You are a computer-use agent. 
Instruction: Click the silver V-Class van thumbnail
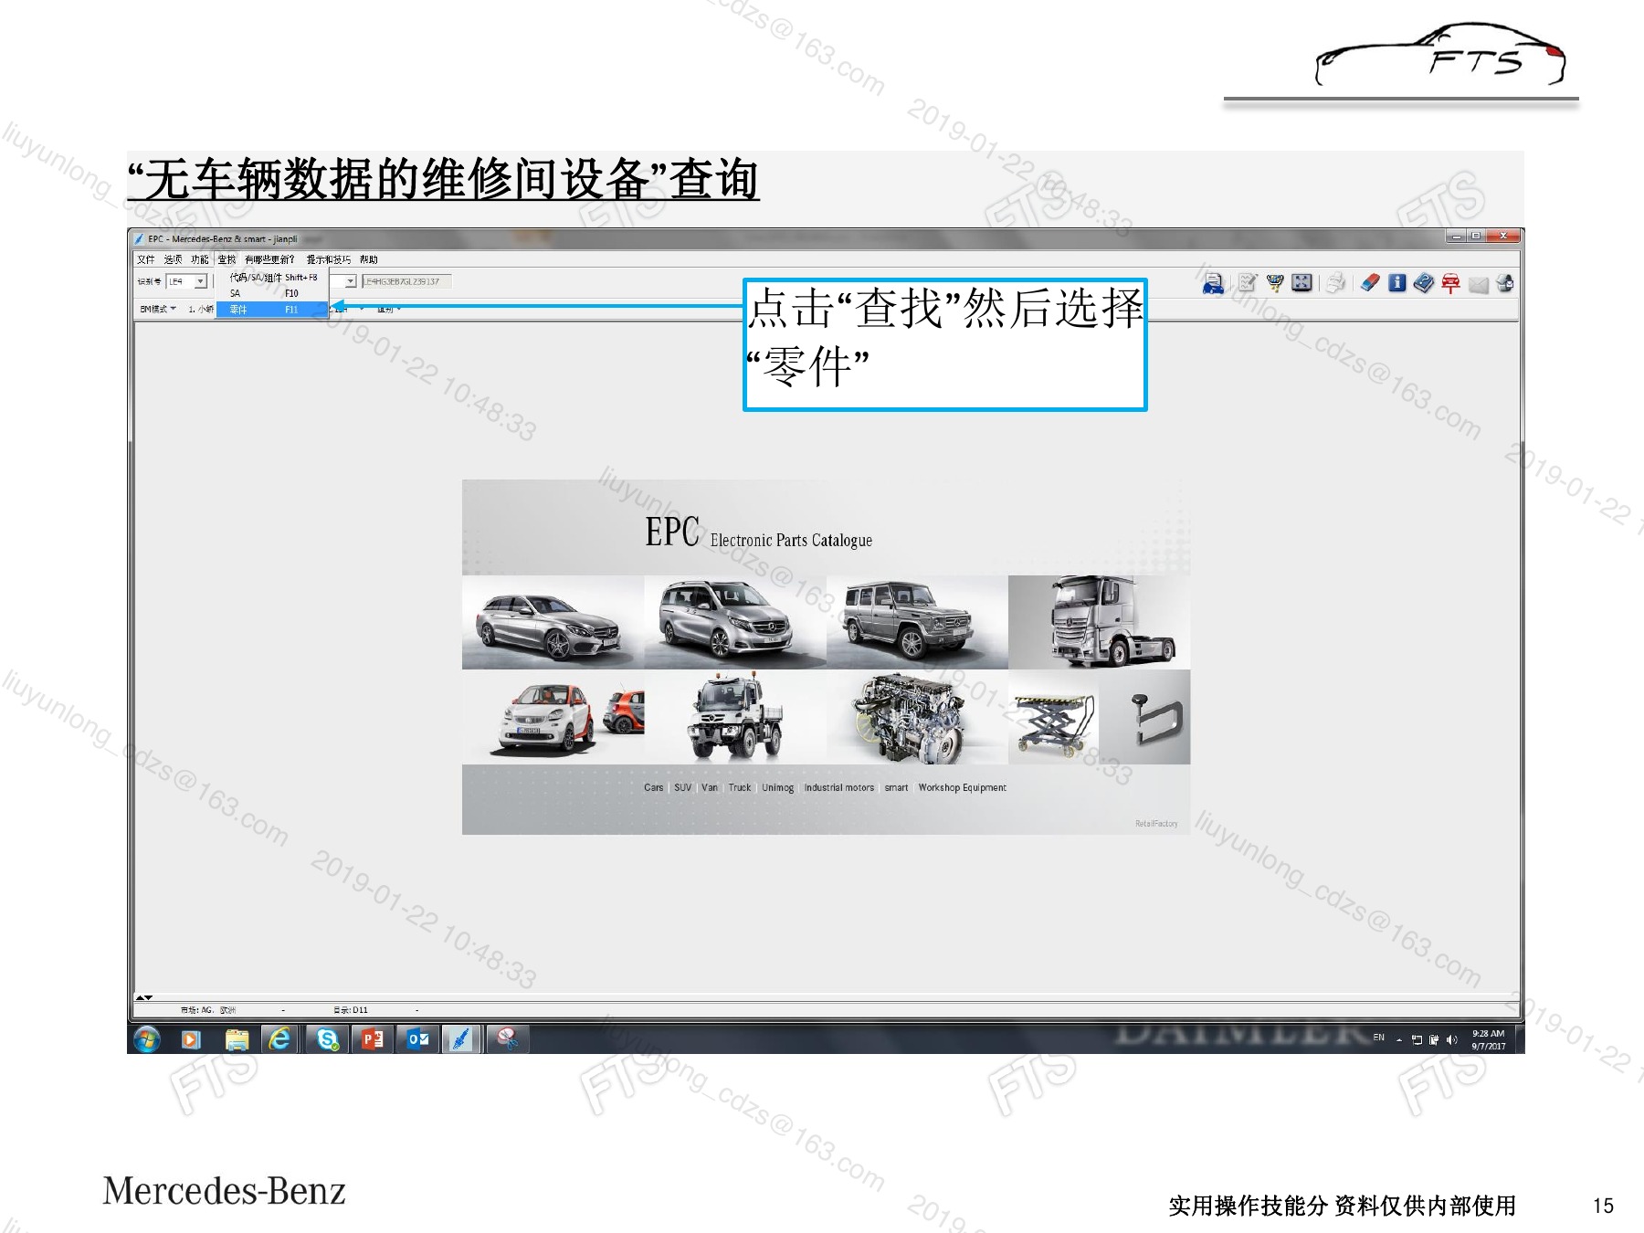[x=735, y=623]
